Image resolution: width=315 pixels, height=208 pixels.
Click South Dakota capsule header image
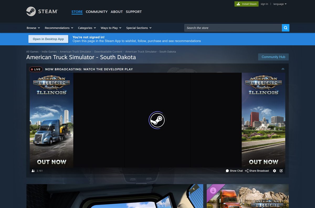[248, 196]
